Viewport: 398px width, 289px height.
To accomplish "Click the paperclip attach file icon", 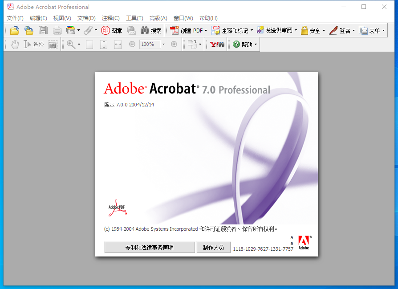I will (x=88, y=30).
